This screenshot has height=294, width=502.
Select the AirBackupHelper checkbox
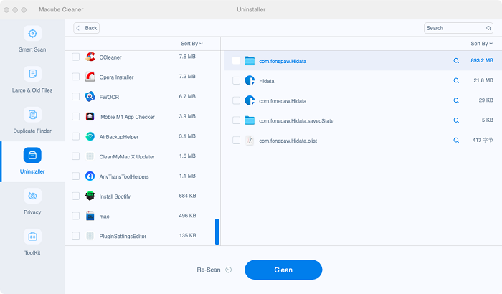click(x=76, y=136)
